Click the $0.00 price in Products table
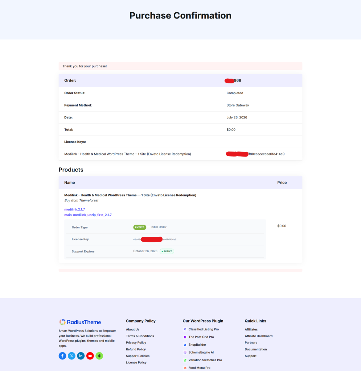The width and height of the screenshot is (361, 371). 282,226
